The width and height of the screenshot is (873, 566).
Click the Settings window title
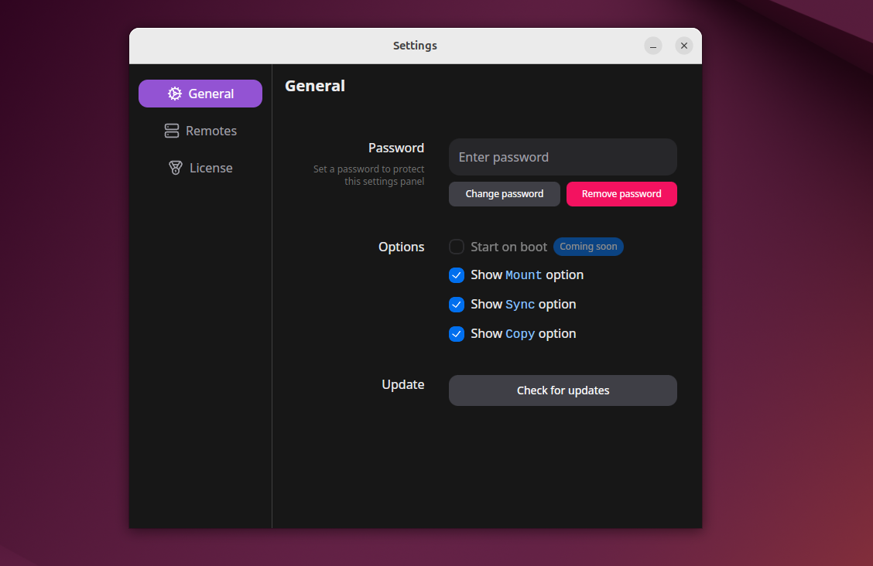coord(415,46)
